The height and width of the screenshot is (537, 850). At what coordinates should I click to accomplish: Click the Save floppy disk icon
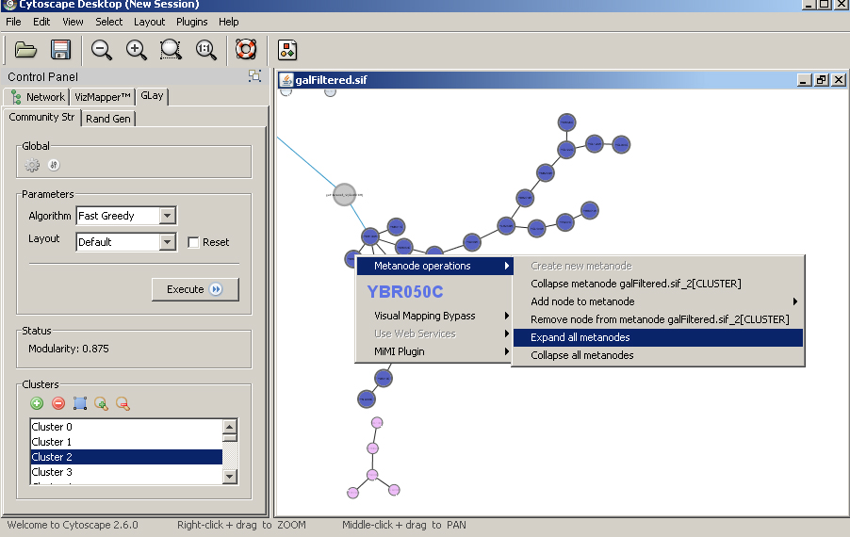[61, 50]
